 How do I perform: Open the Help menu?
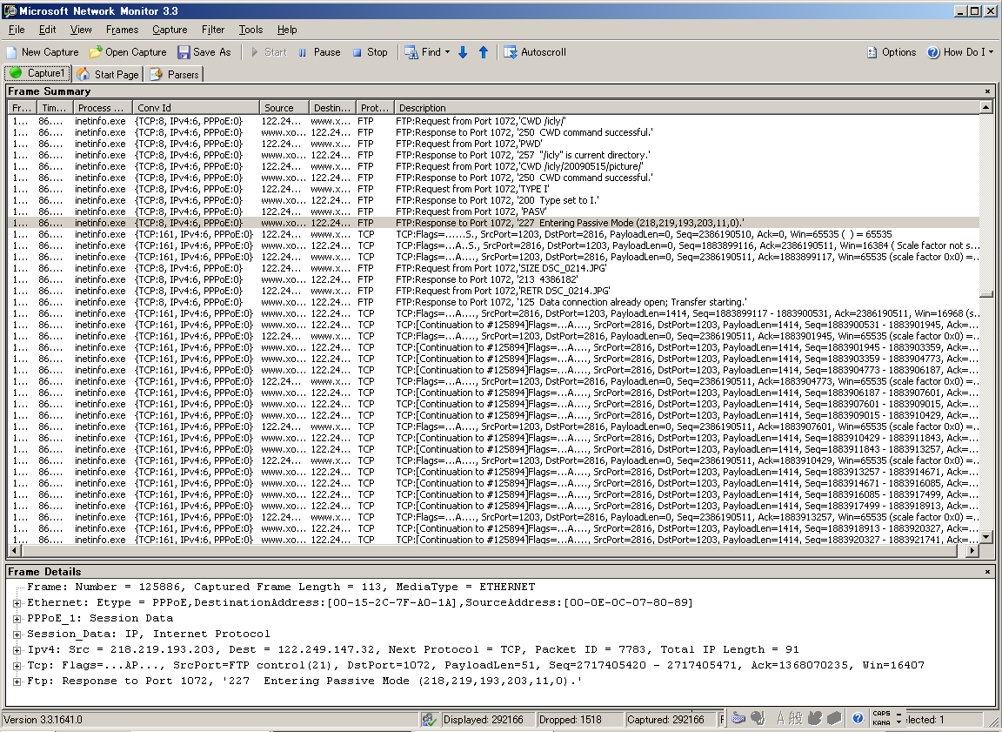[x=287, y=30]
